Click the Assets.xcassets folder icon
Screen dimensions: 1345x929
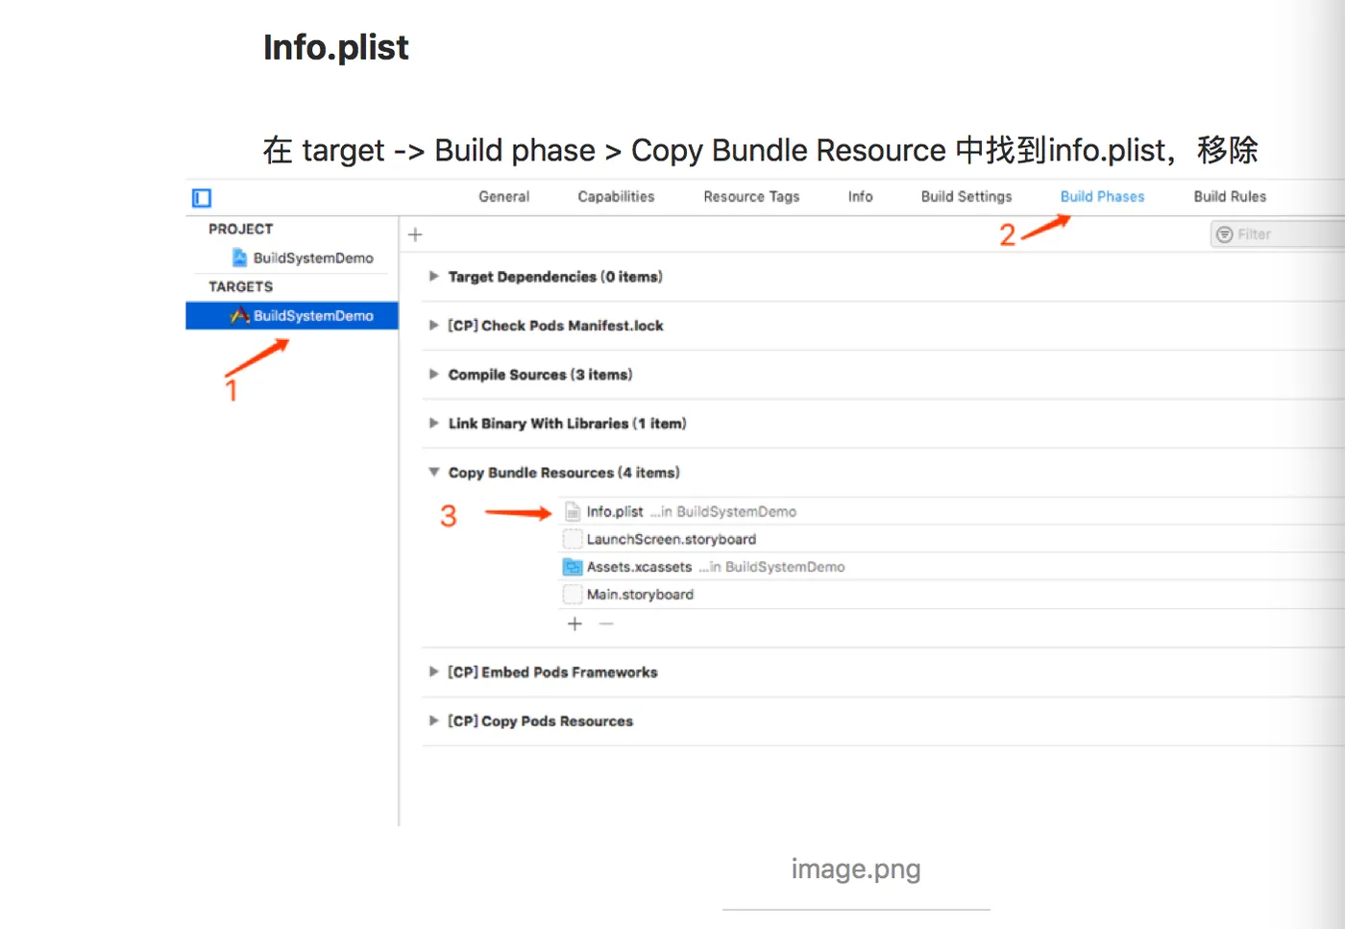tap(573, 567)
